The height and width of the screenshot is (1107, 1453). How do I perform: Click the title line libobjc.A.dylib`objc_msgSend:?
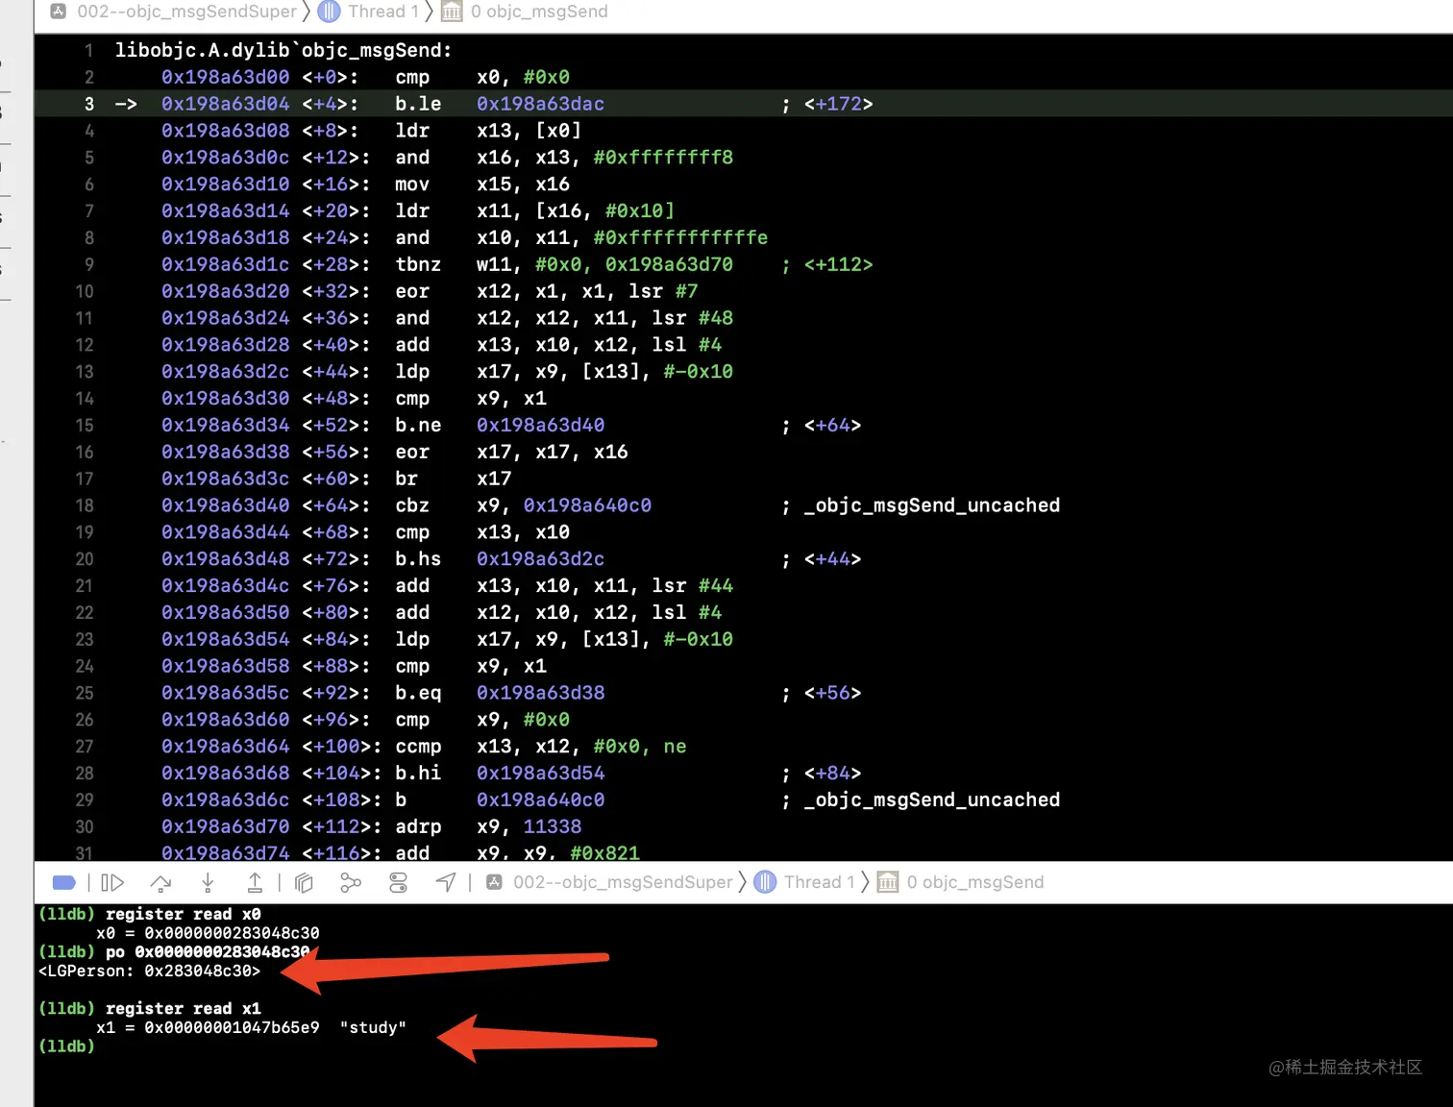tap(283, 50)
